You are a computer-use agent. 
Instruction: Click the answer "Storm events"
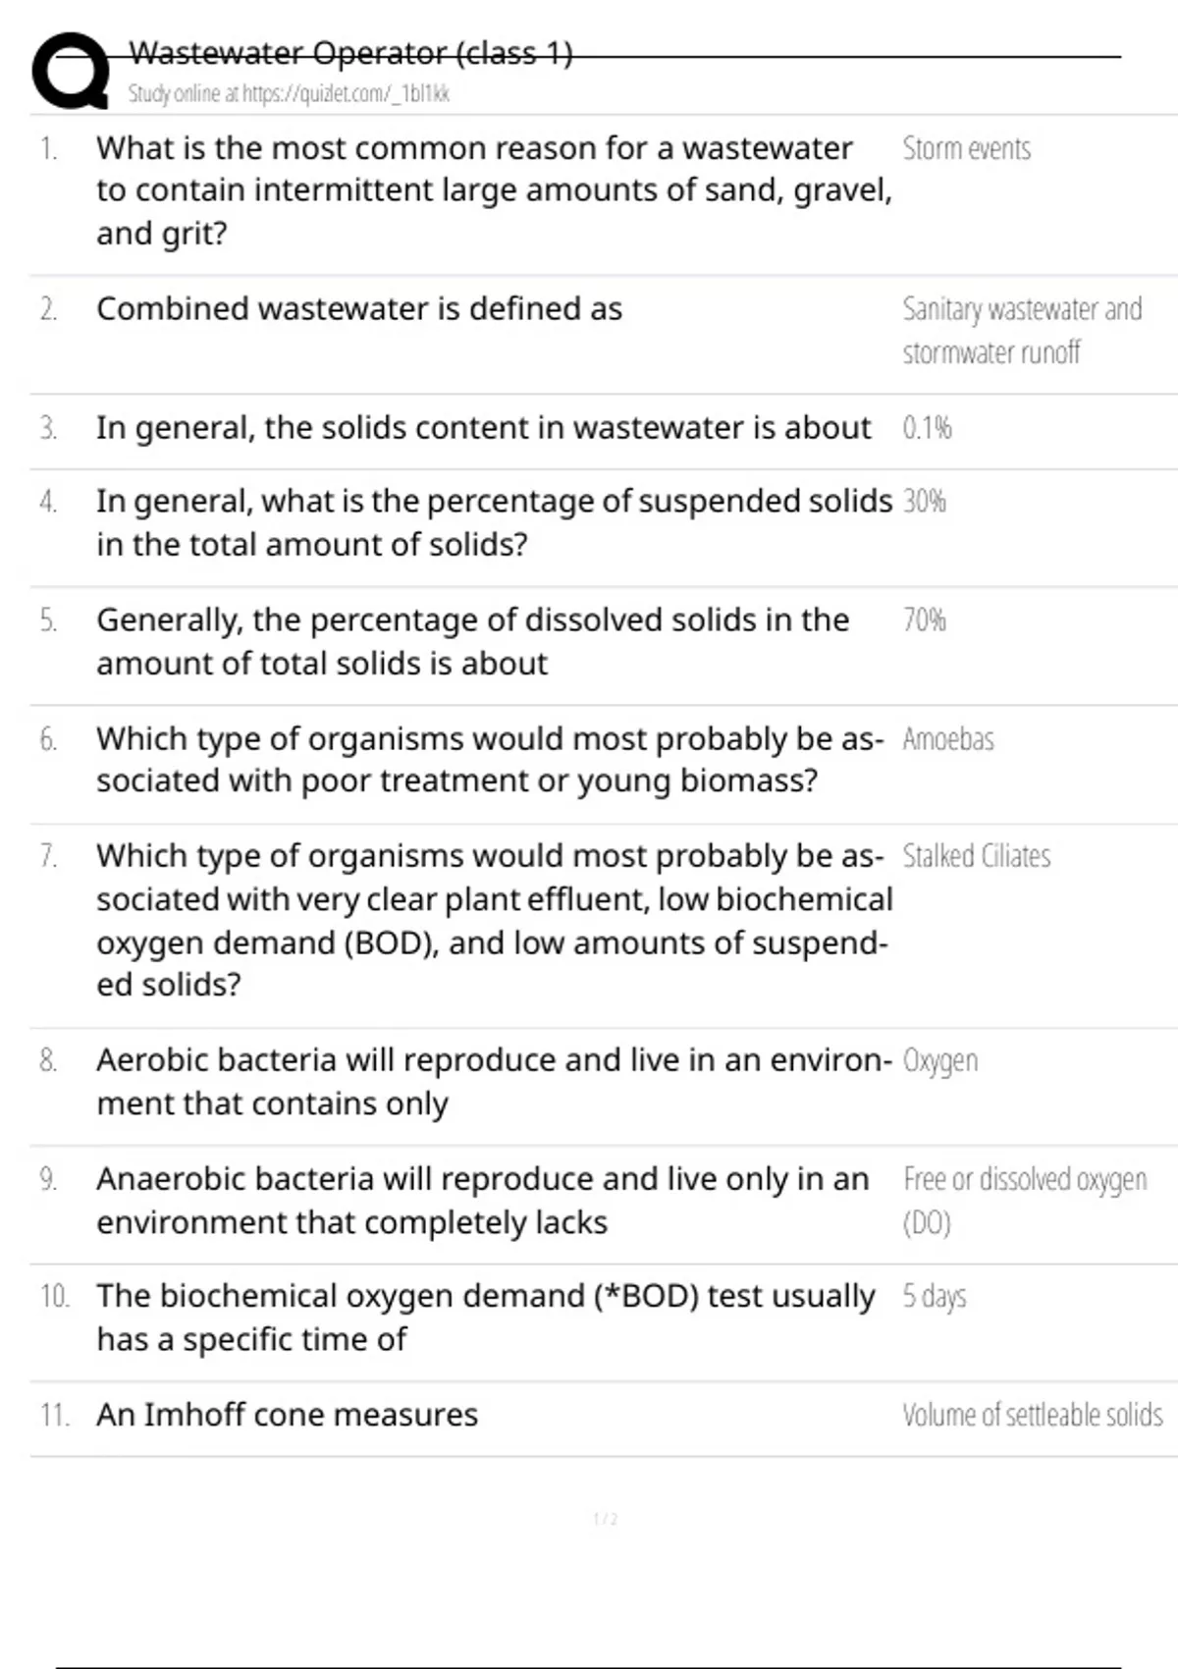[966, 149]
